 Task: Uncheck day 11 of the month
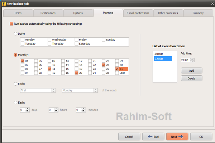pyautogui.click(x=49, y=69)
